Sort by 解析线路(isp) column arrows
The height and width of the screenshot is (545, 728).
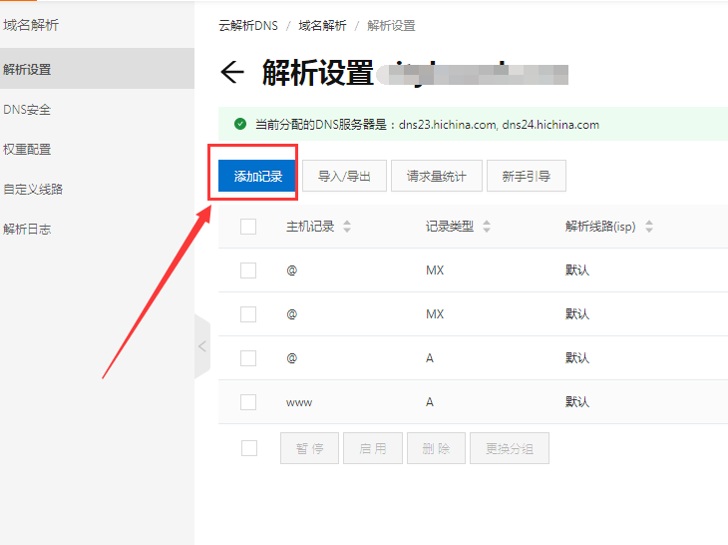point(649,227)
